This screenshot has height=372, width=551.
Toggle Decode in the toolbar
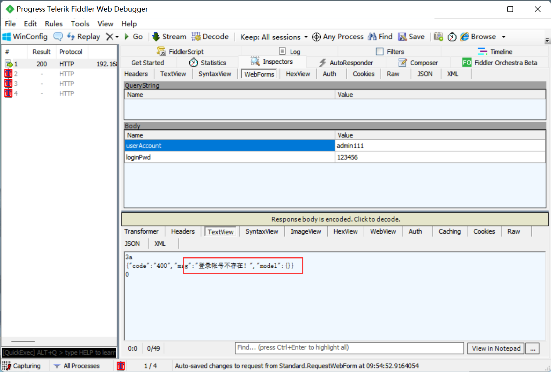pyautogui.click(x=210, y=37)
